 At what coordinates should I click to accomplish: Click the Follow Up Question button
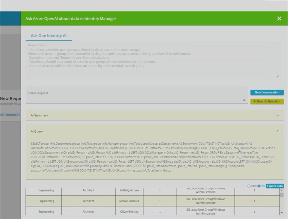click(x=267, y=101)
